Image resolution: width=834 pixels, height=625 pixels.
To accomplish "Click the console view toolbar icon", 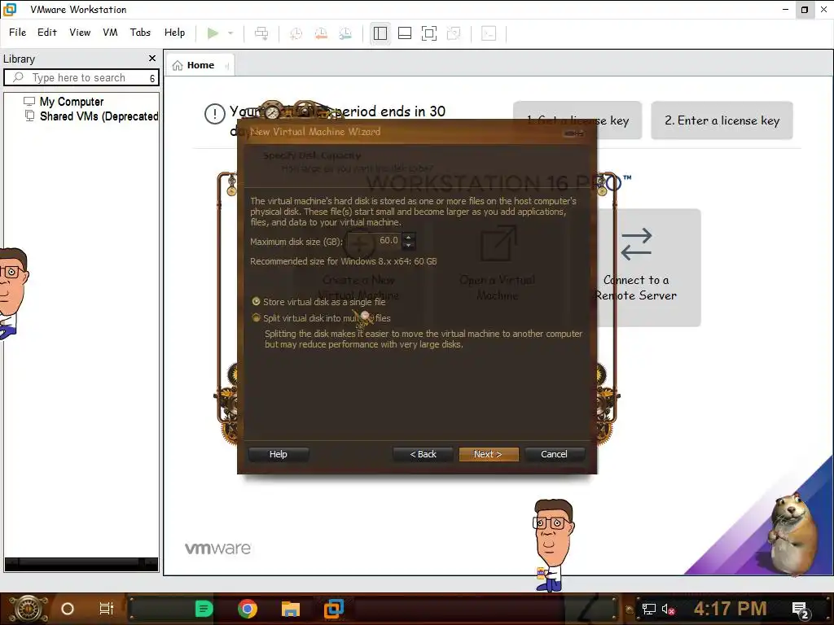I will pos(489,33).
